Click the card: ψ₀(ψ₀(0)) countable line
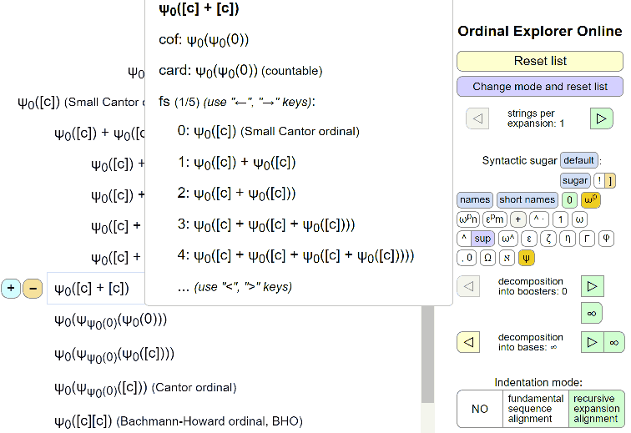The width and height of the screenshot is (631, 433). point(240,71)
